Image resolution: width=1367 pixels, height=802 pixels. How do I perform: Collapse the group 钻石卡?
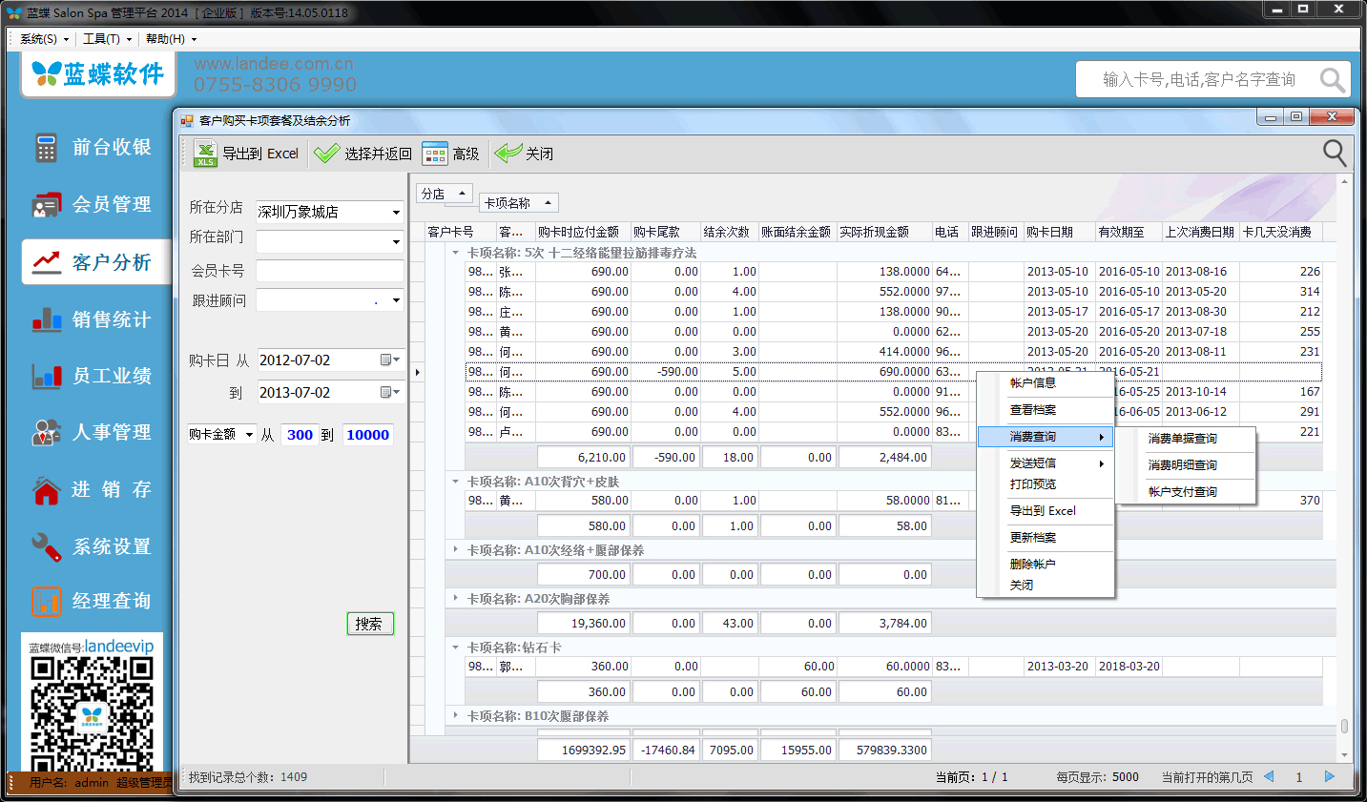click(x=456, y=648)
